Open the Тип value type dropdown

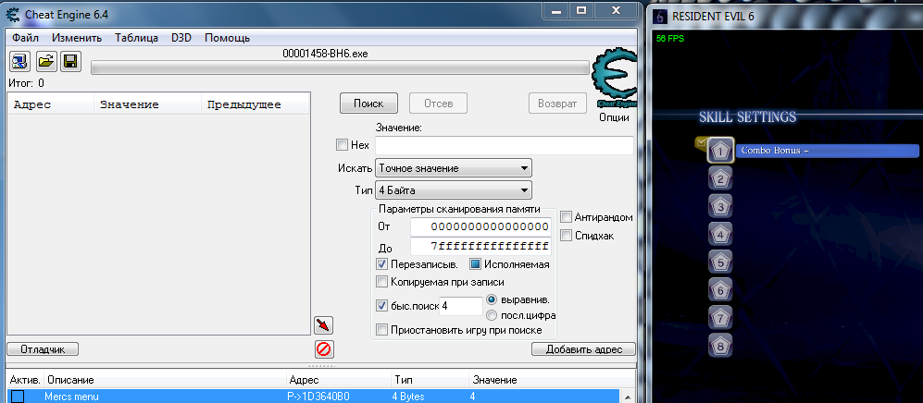(x=454, y=190)
